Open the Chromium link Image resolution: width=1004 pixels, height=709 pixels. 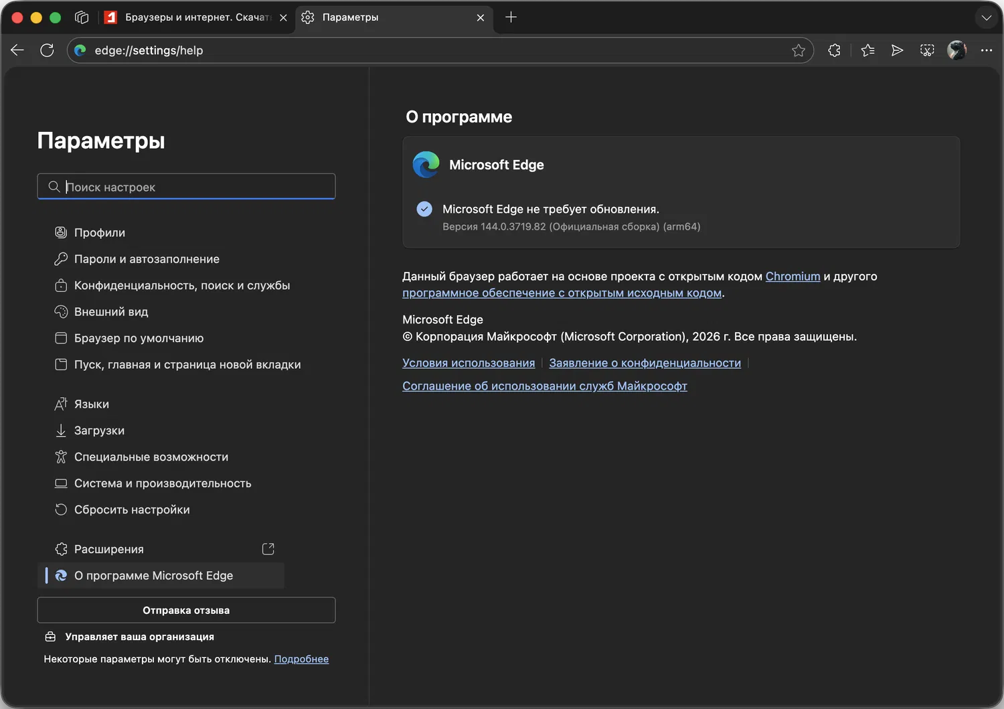pos(792,277)
